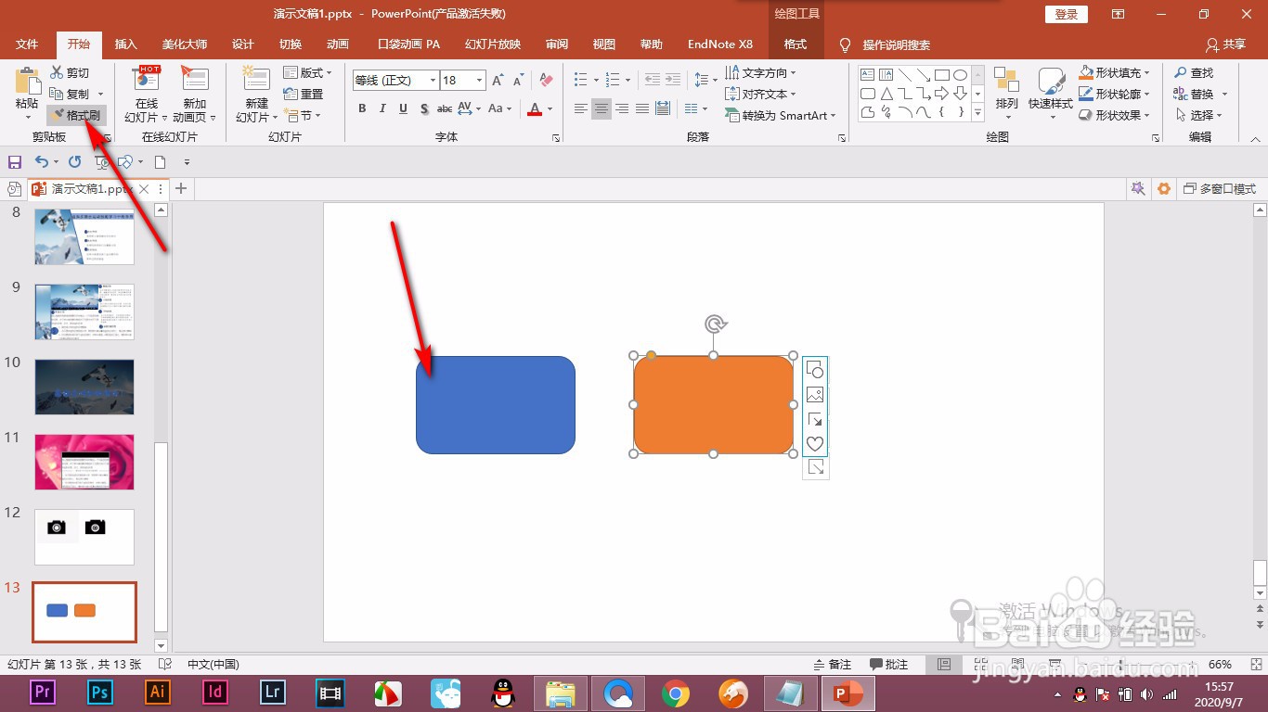The height and width of the screenshot is (712, 1268).
Task: Open the 备注 notes pane
Action: click(833, 665)
